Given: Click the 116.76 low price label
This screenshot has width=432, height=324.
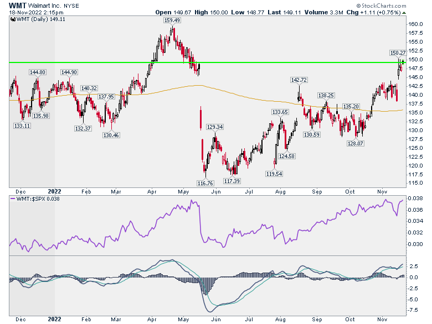Looking at the screenshot, I should 205,183.
